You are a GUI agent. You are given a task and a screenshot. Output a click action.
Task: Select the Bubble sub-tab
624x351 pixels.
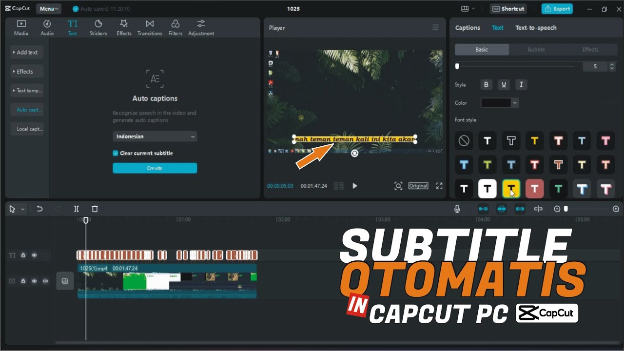pos(536,49)
